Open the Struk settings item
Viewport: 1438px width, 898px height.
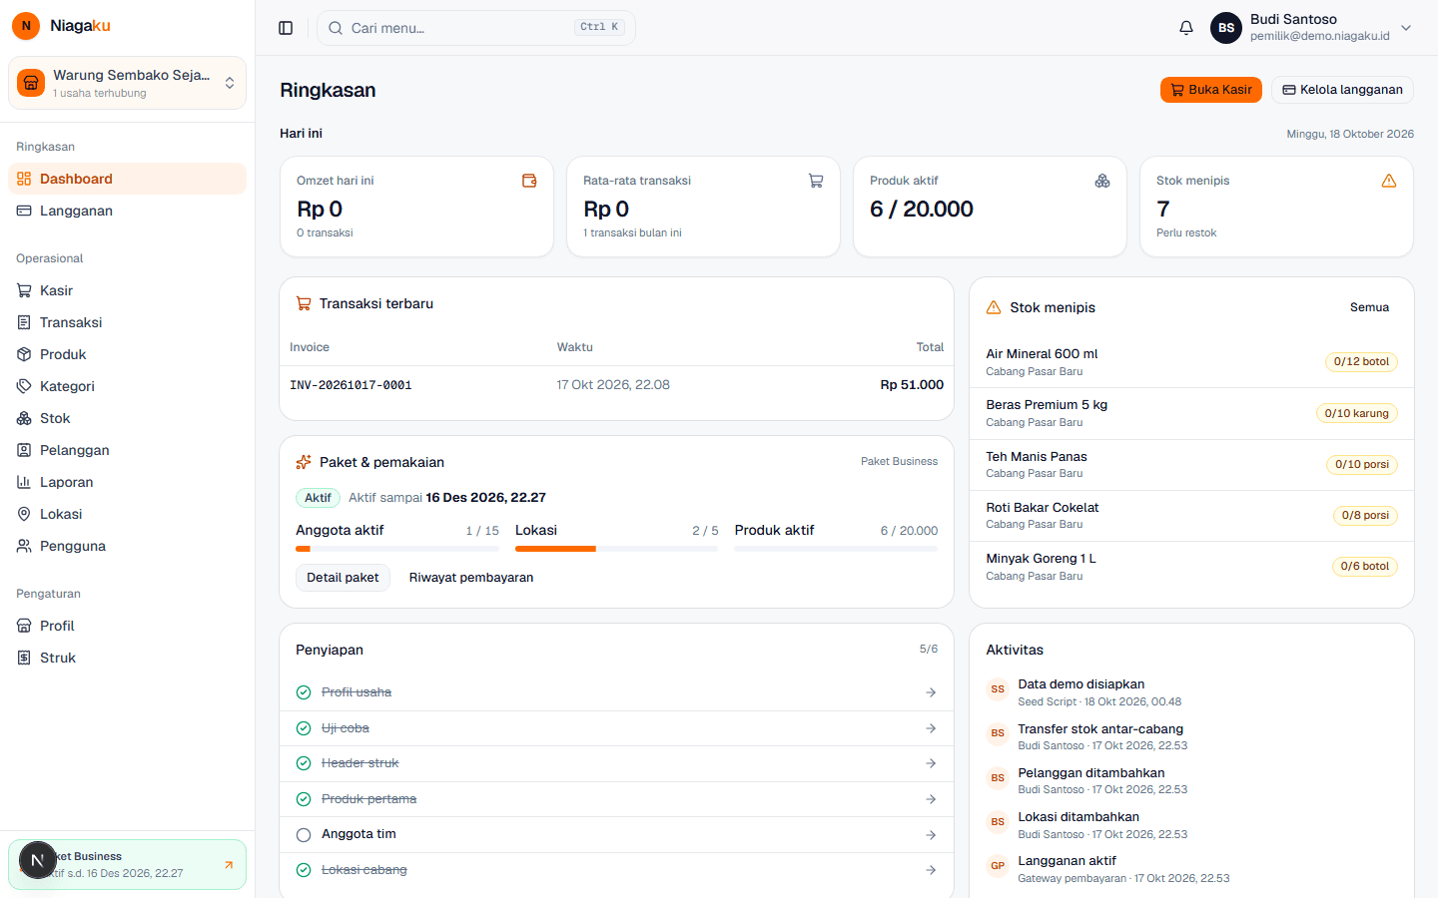tap(127, 658)
